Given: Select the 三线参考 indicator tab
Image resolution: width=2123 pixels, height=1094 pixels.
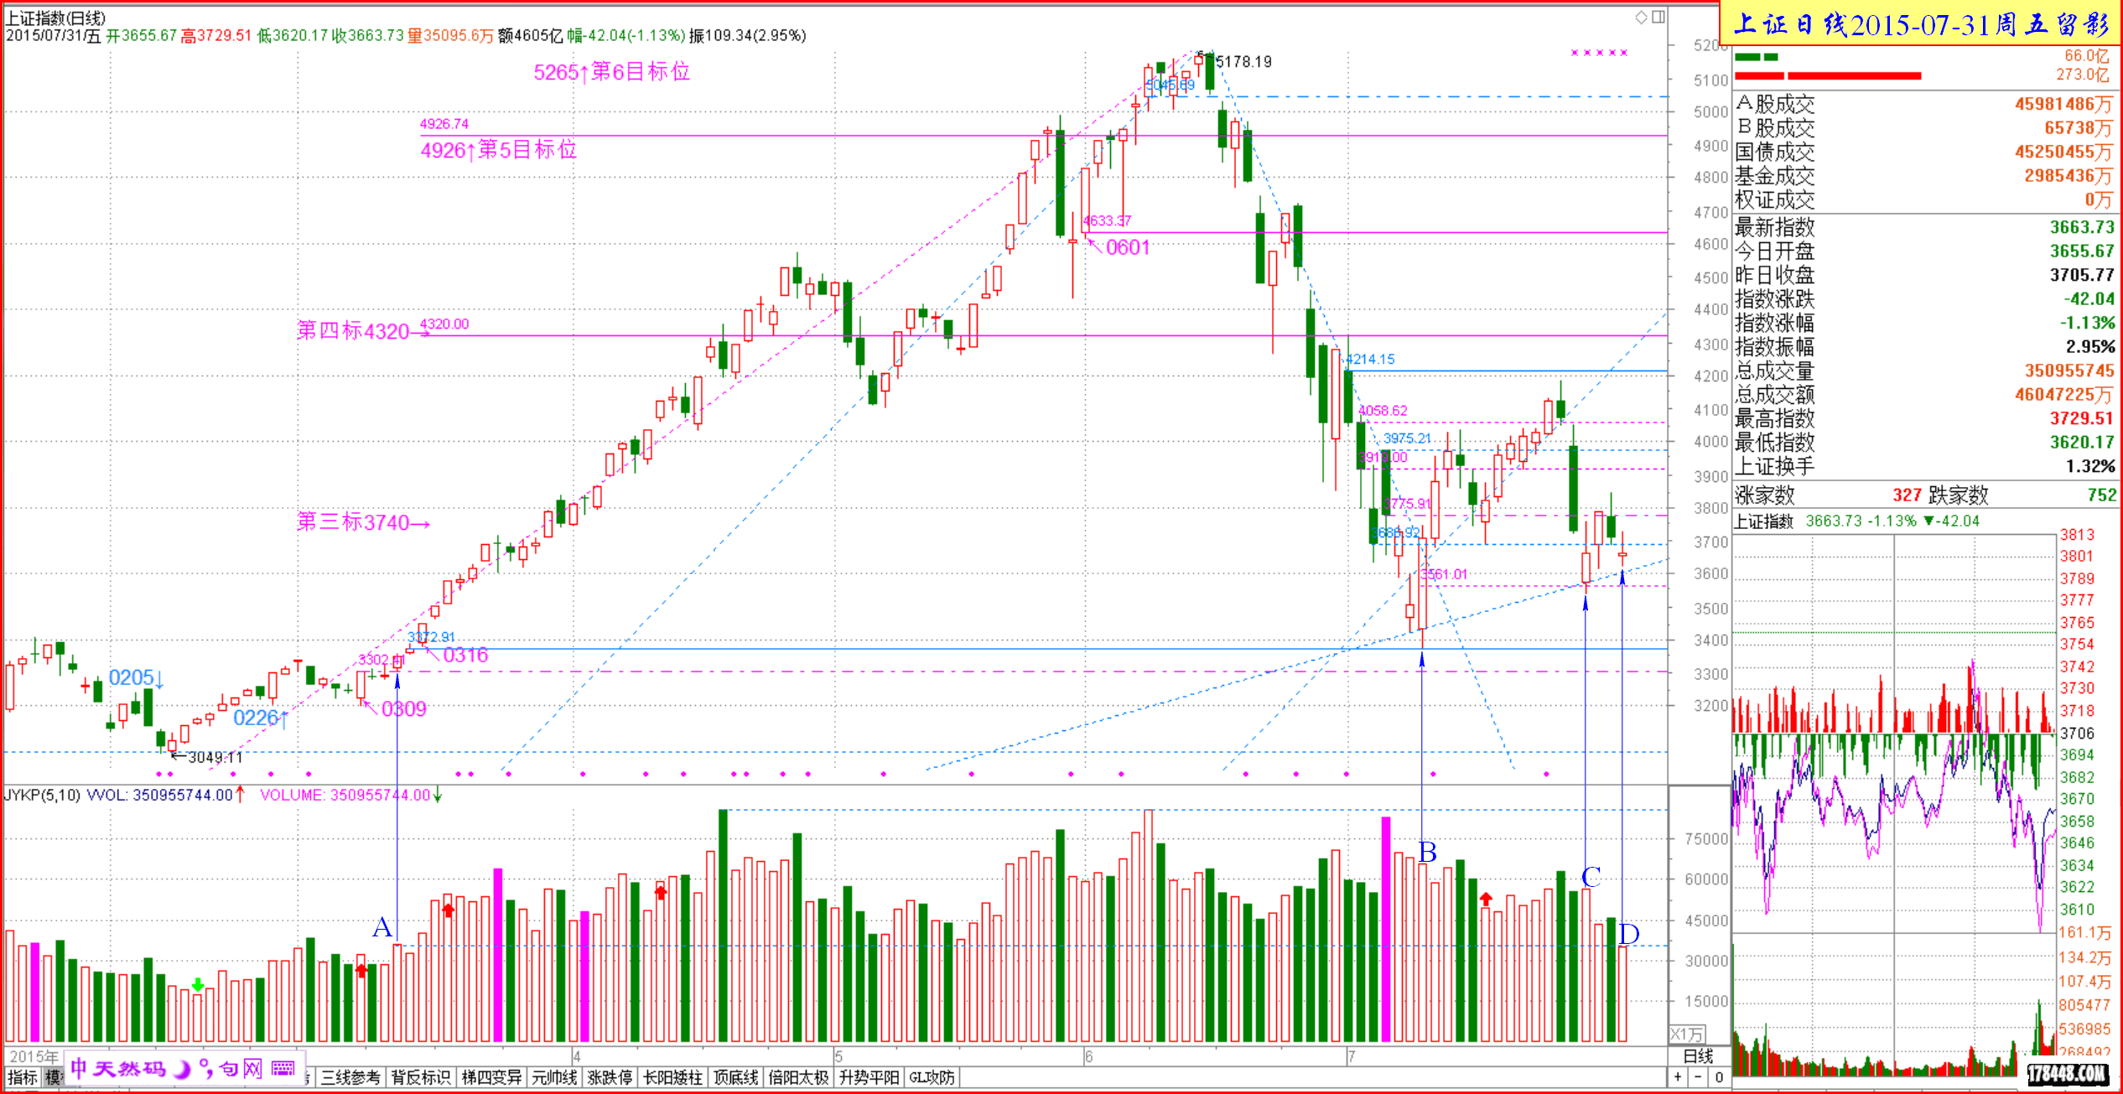Looking at the screenshot, I should pos(350,1077).
